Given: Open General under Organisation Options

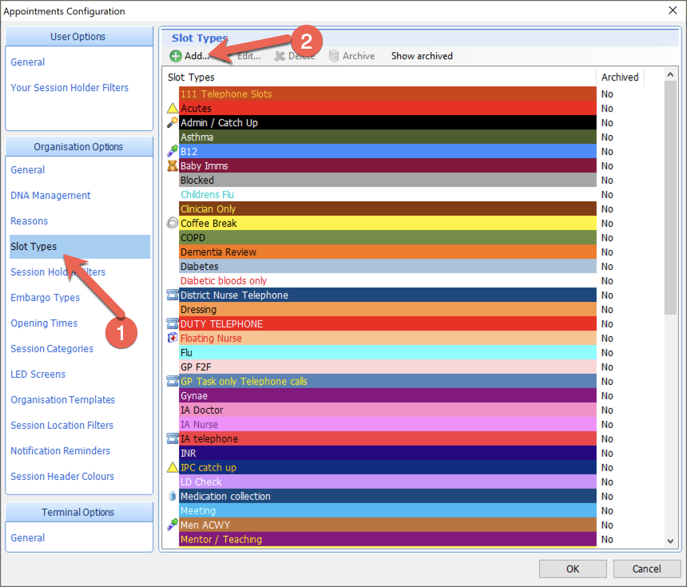Looking at the screenshot, I should coord(28,170).
